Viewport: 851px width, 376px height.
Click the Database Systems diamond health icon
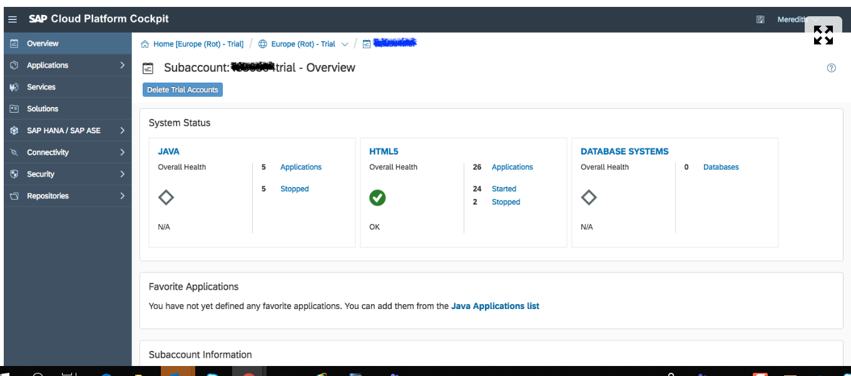coord(589,198)
